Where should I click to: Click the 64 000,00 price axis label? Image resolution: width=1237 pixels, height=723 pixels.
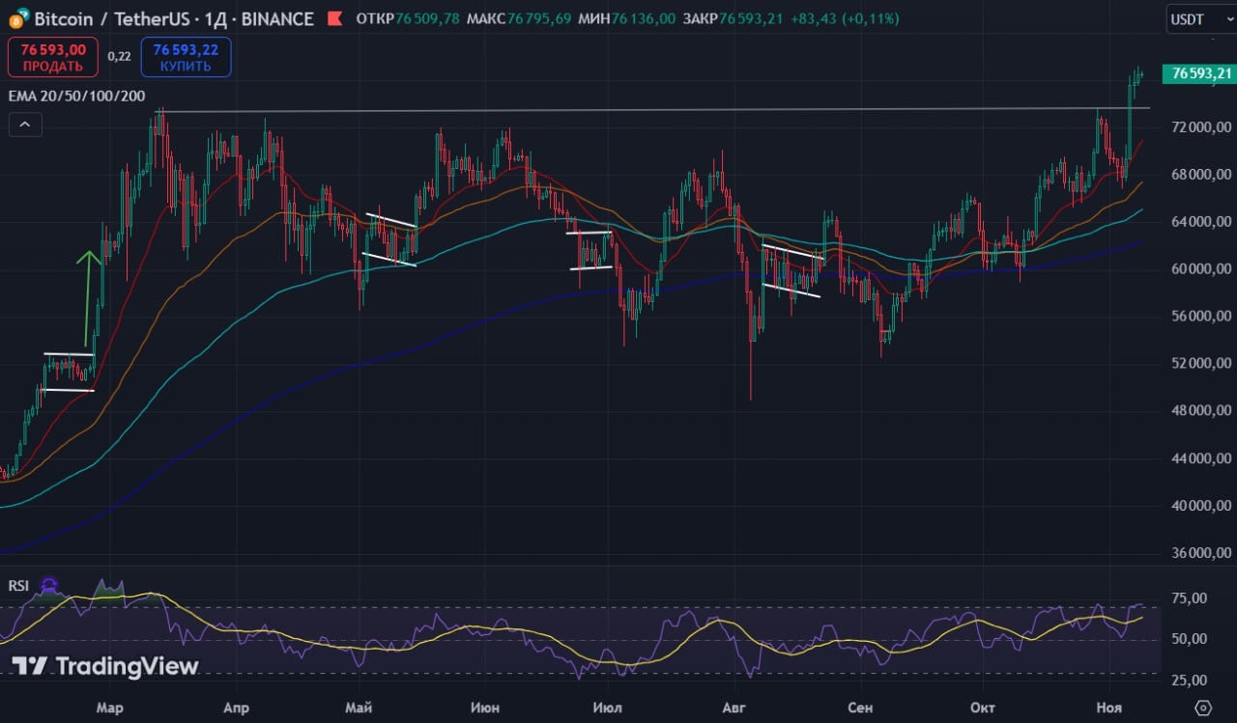1200,222
